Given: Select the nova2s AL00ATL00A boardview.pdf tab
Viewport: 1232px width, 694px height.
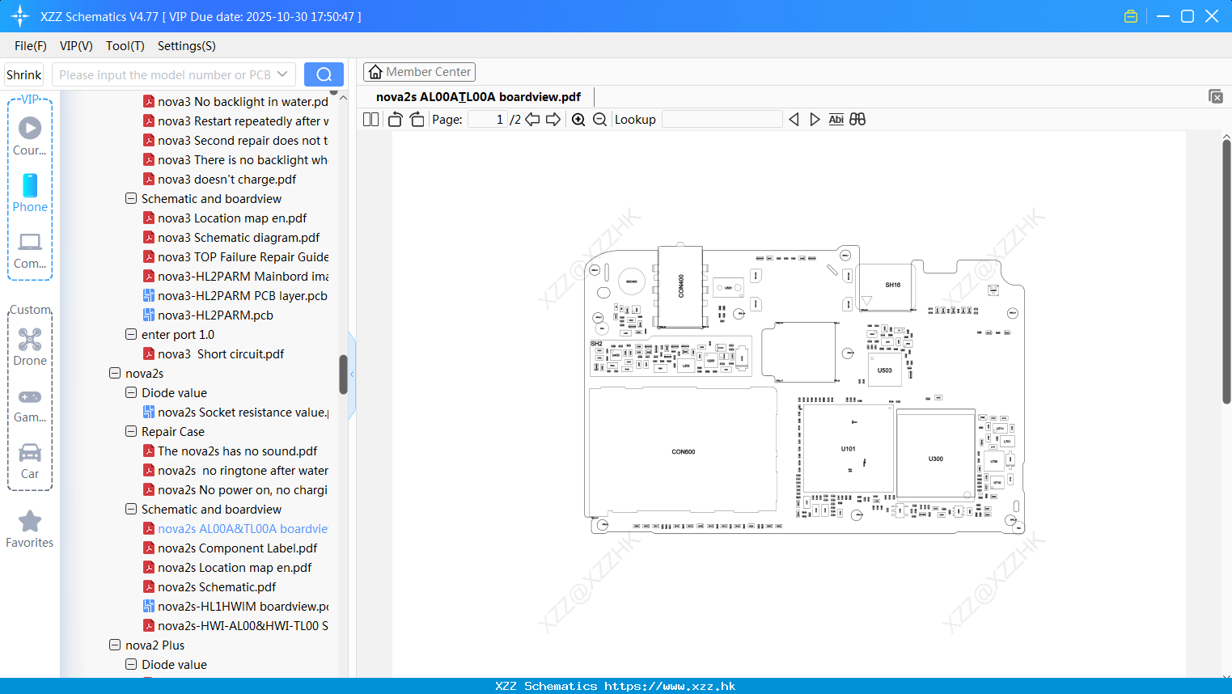Looking at the screenshot, I should click(478, 97).
